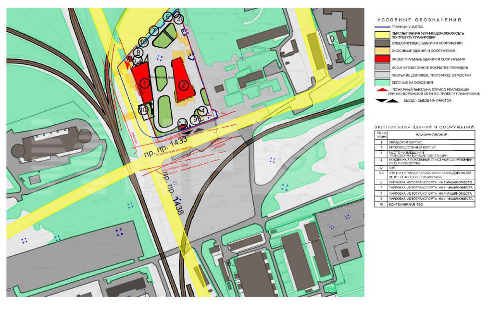Select the "СКЛАДСКОЙ КОРПУС" table row

tap(425, 142)
